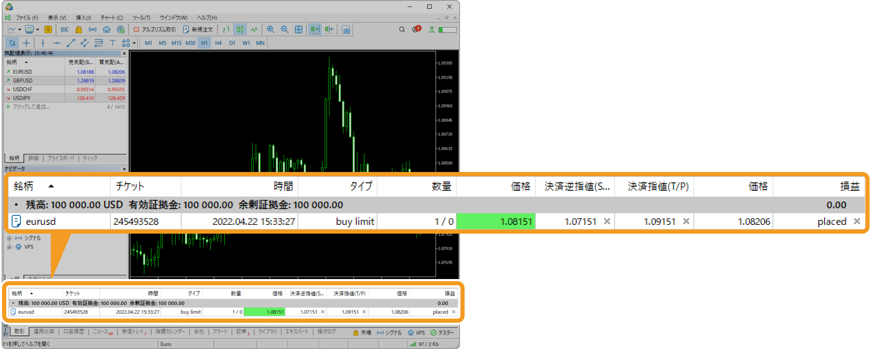Image resolution: width=875 pixels, height=349 pixels.
Task: Click 97 / 2 Kb status bar entry
Action: point(428,344)
